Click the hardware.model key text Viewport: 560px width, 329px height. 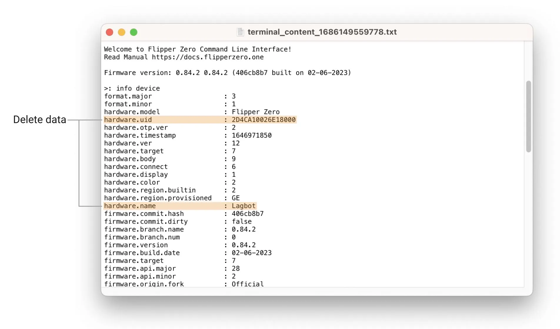pyautogui.click(x=132, y=112)
